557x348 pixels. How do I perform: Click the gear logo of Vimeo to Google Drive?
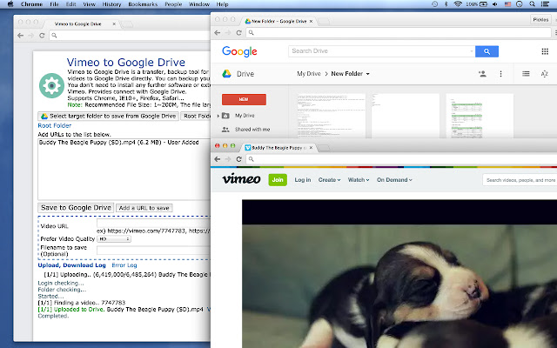(51, 85)
